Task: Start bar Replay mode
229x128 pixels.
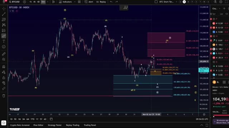Action: pos(101,2)
